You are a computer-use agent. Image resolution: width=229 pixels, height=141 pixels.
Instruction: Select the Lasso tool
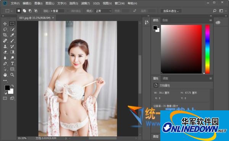[5, 30]
